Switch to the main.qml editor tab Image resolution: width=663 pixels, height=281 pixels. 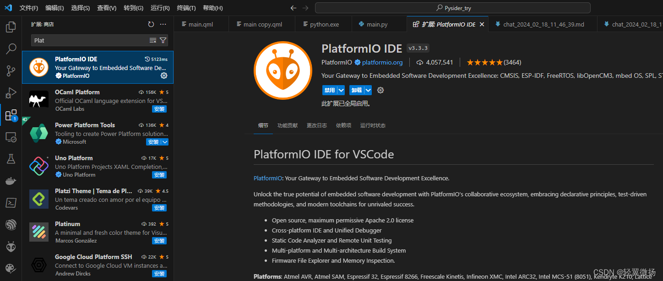202,24
